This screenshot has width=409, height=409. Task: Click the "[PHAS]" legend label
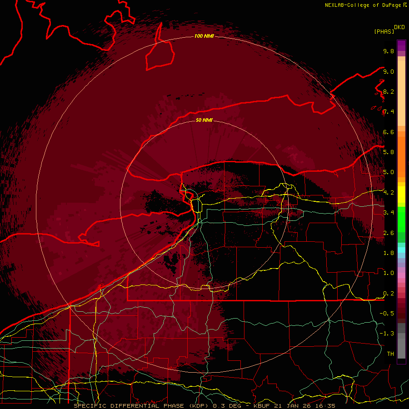(x=384, y=32)
